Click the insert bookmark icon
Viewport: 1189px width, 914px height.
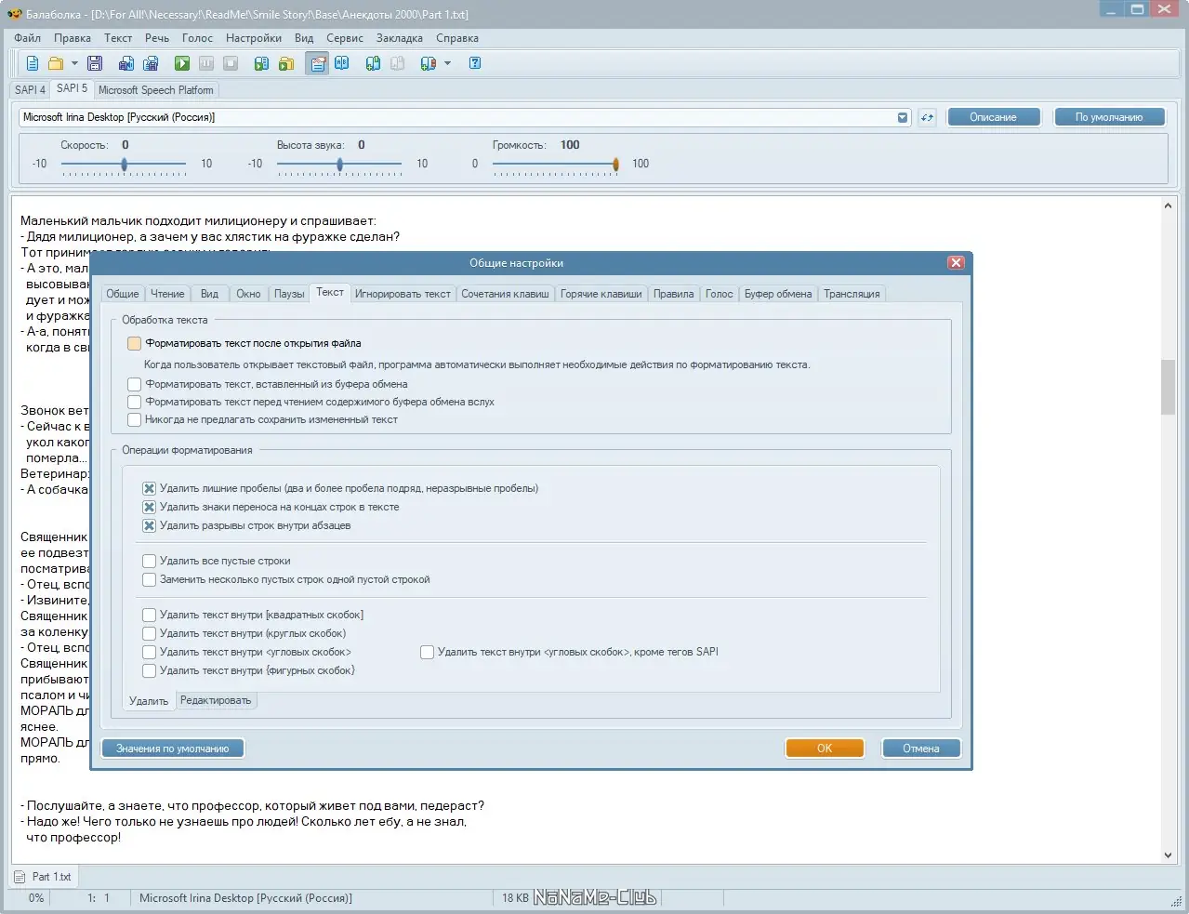tap(374, 63)
